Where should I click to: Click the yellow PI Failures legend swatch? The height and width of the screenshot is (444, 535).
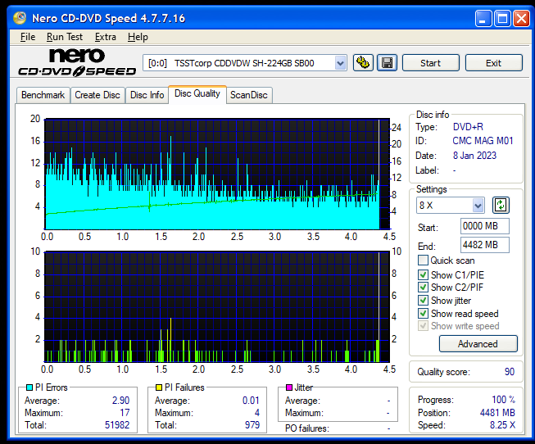[159, 387]
